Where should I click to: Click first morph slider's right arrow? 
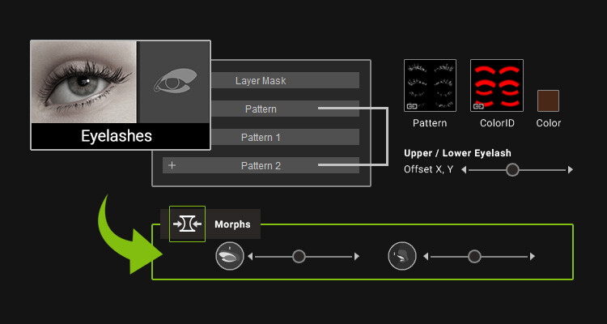[x=357, y=256]
